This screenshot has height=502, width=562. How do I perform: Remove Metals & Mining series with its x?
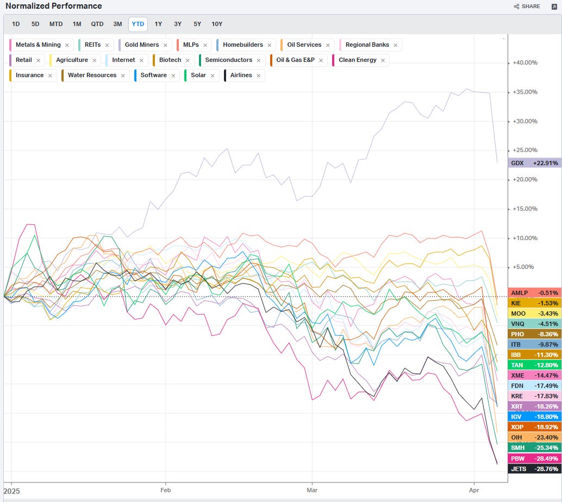coord(67,45)
